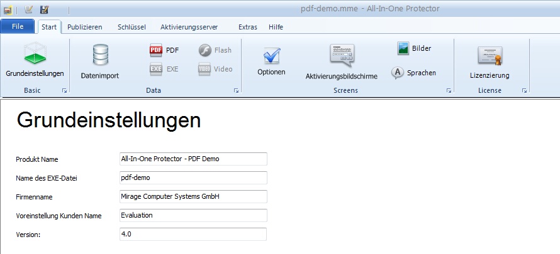Open the File menu
Image resolution: width=560 pixels, height=254 pixels.
point(18,27)
